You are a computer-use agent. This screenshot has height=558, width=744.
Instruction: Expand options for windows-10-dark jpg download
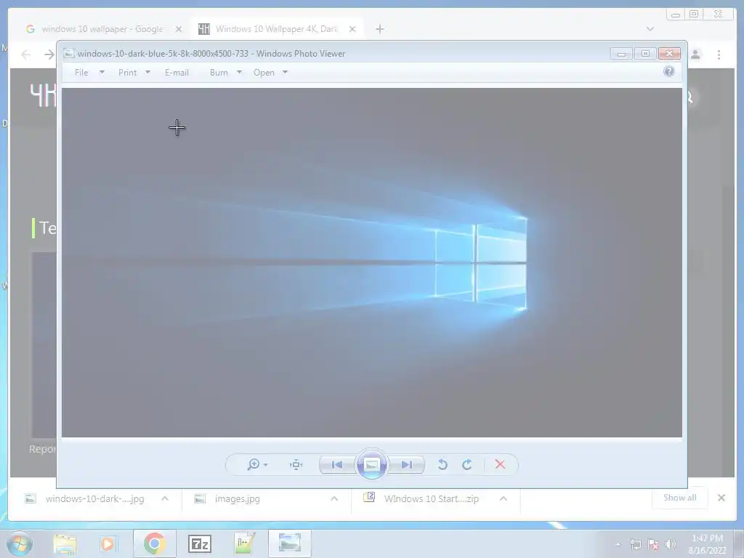[165, 498]
